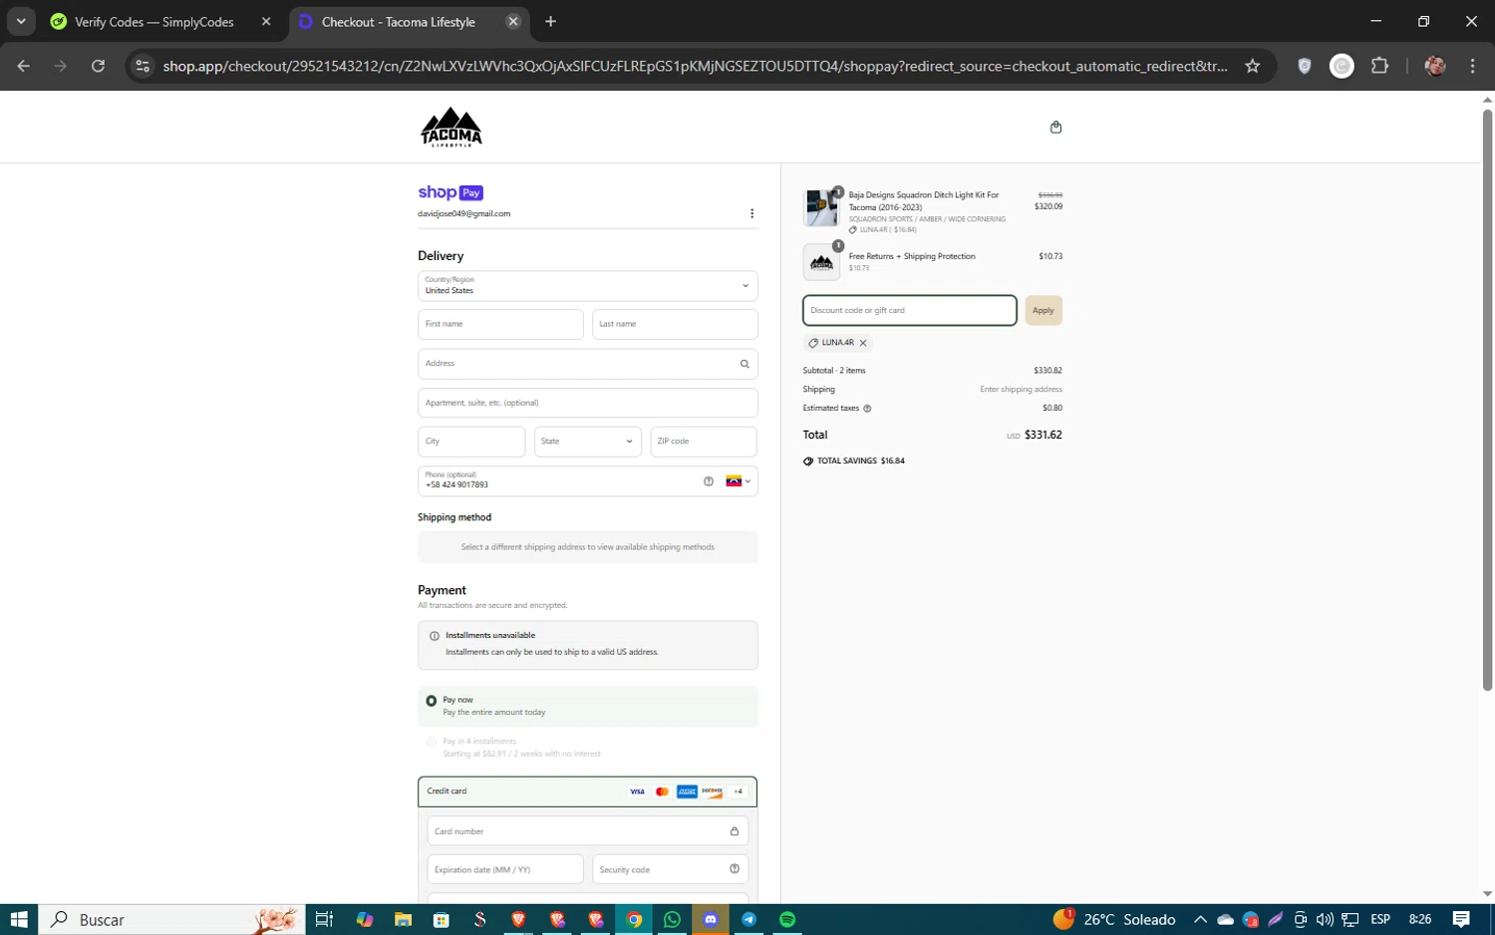Open the browser profile avatar
Image resolution: width=1495 pixels, height=935 pixels.
1435,66
